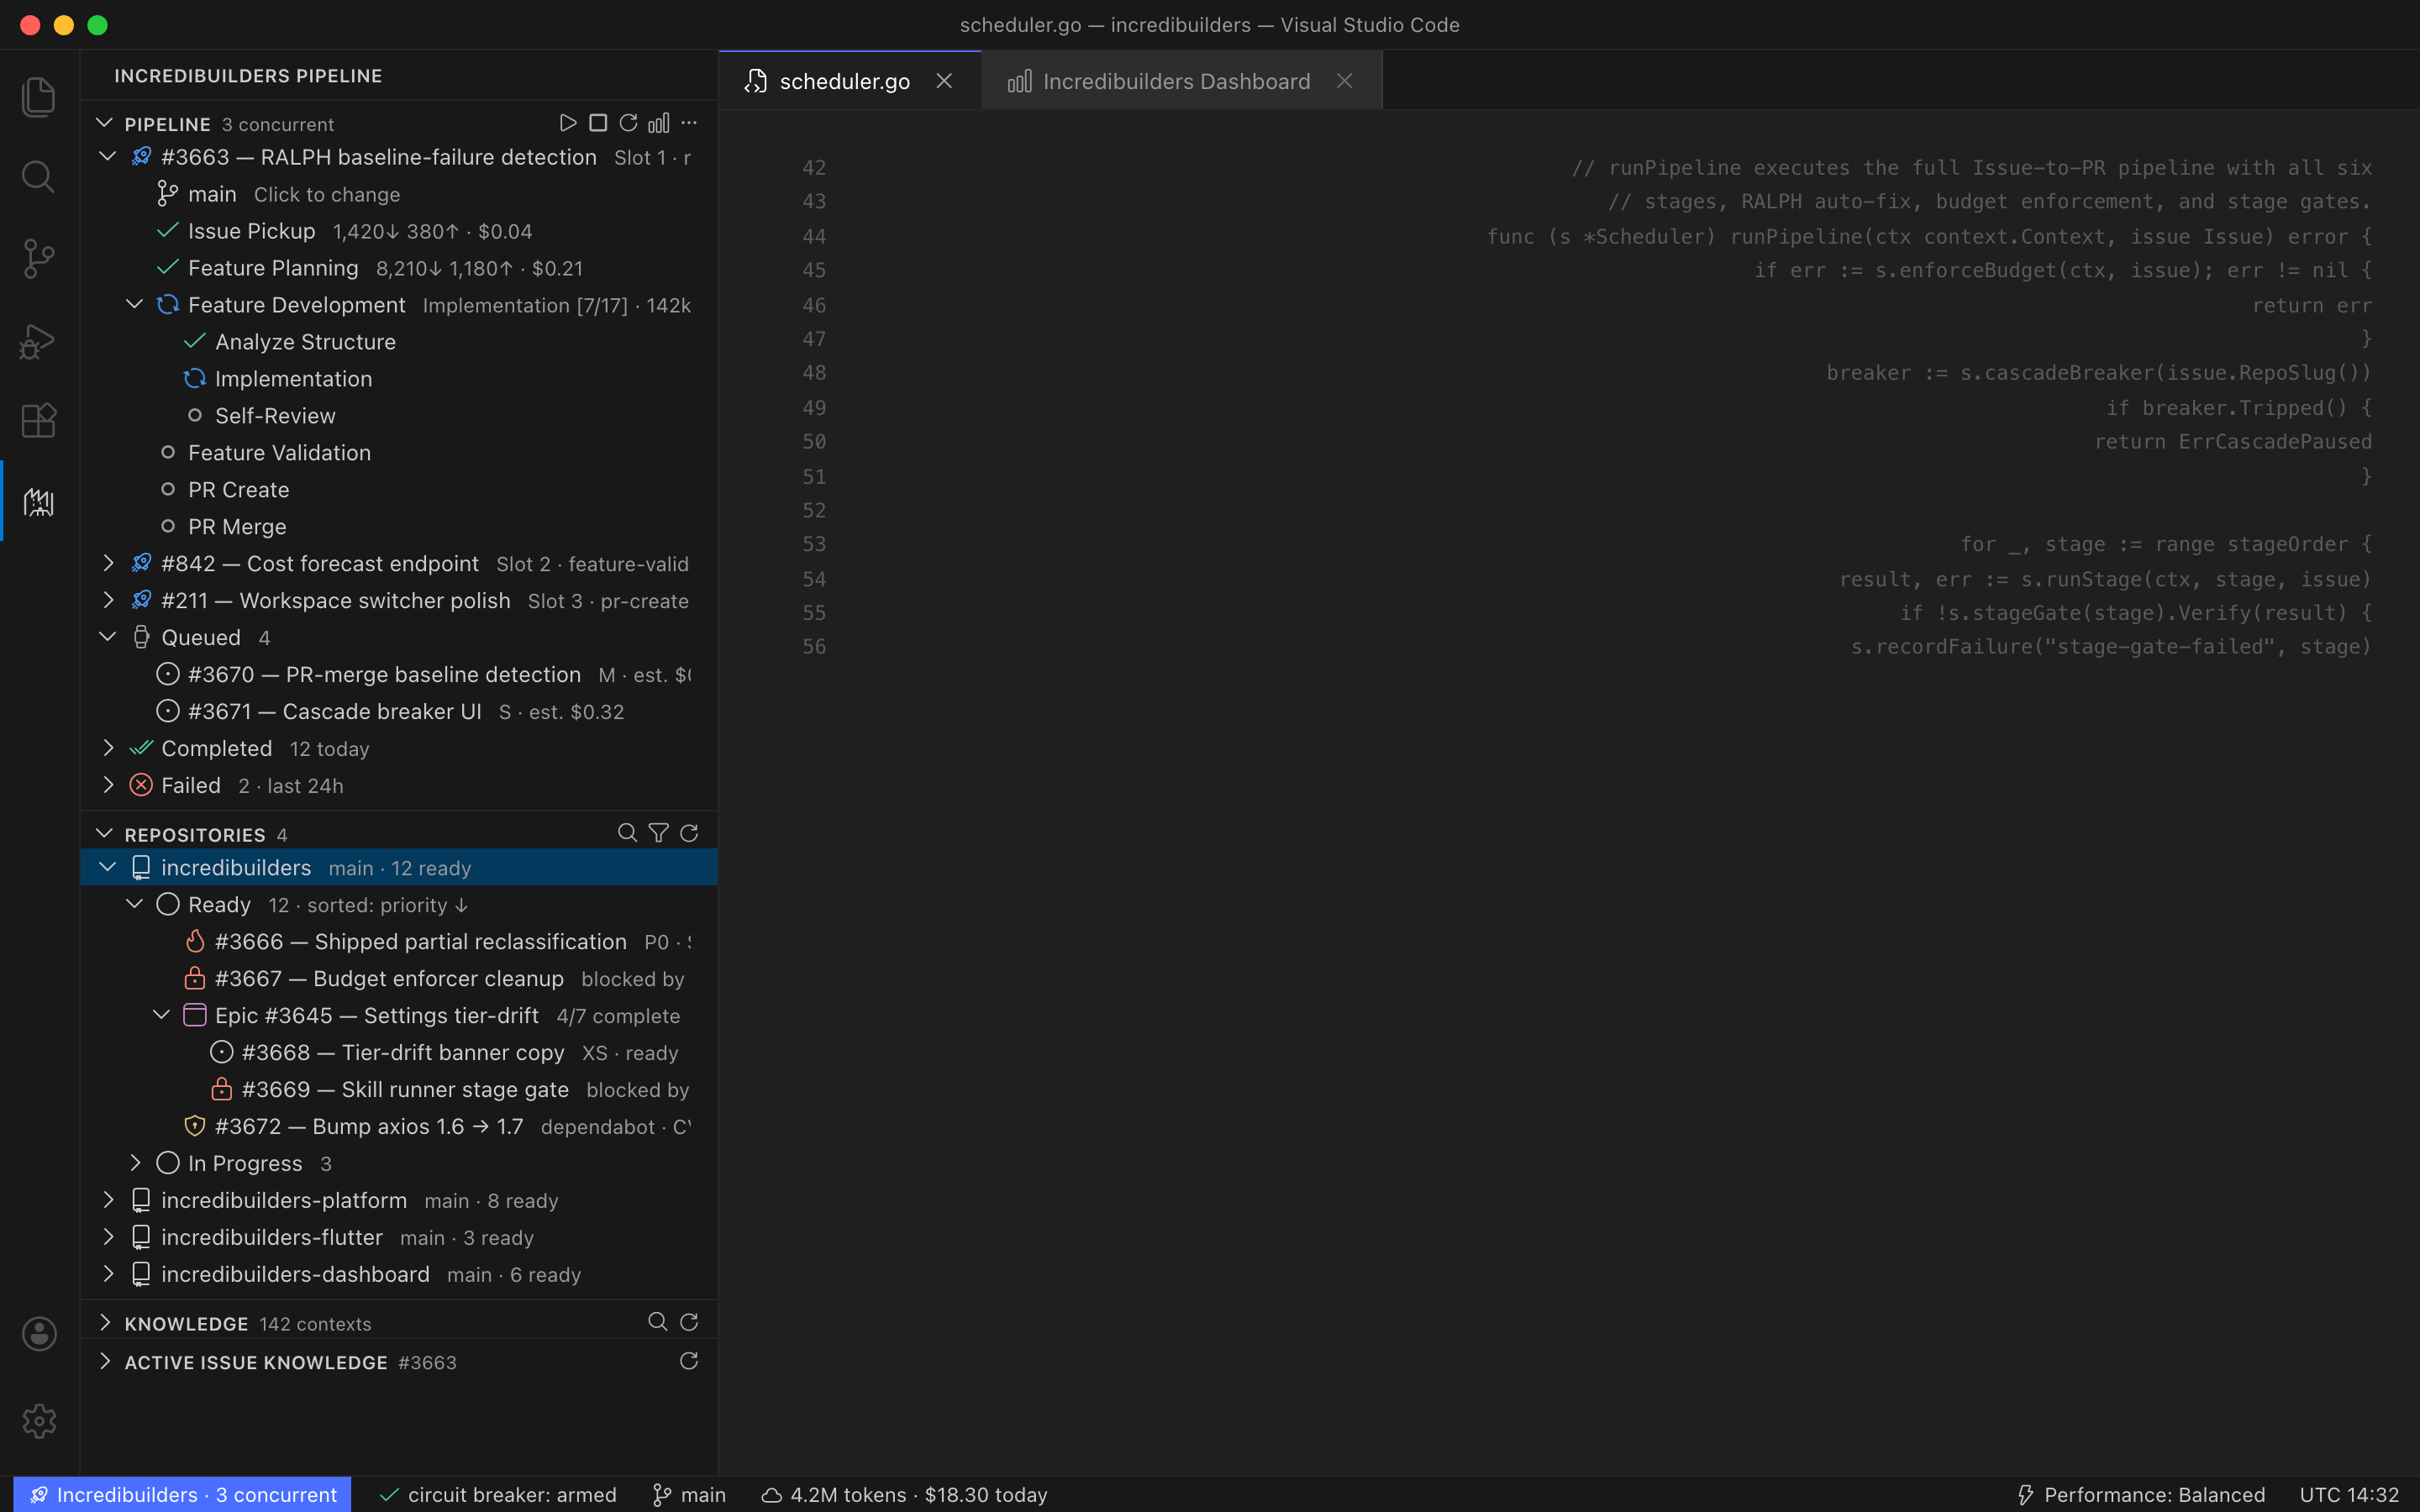Open dashboard chart icon in Pipeline header
The image size is (2420, 1512).
pos(659,123)
